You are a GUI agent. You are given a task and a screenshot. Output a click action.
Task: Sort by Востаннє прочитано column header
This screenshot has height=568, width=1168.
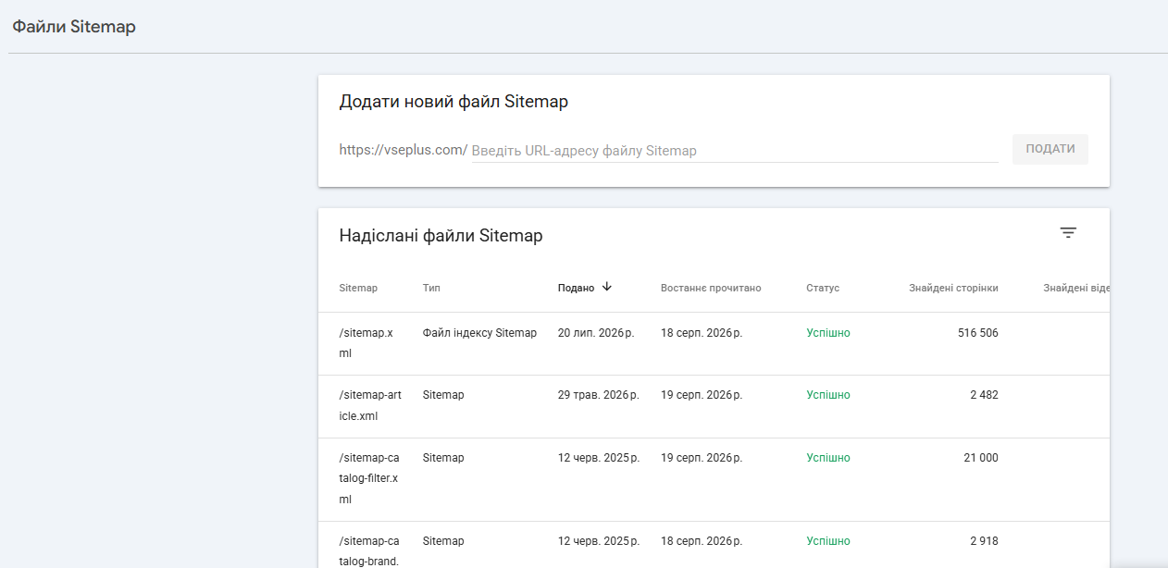point(711,288)
